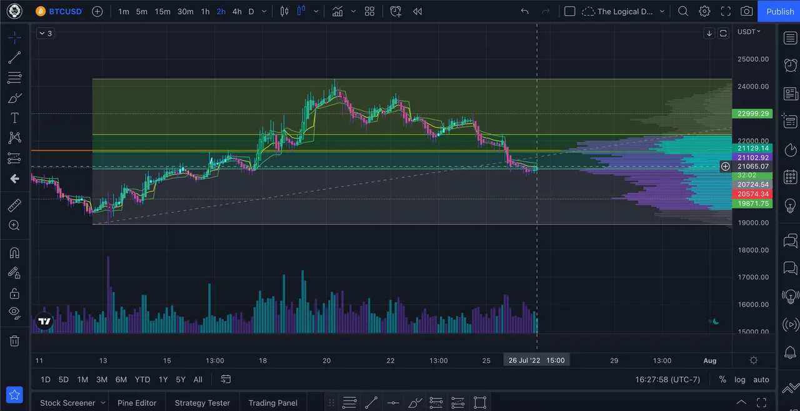
Task: Toggle auto scale
Action: click(x=761, y=379)
